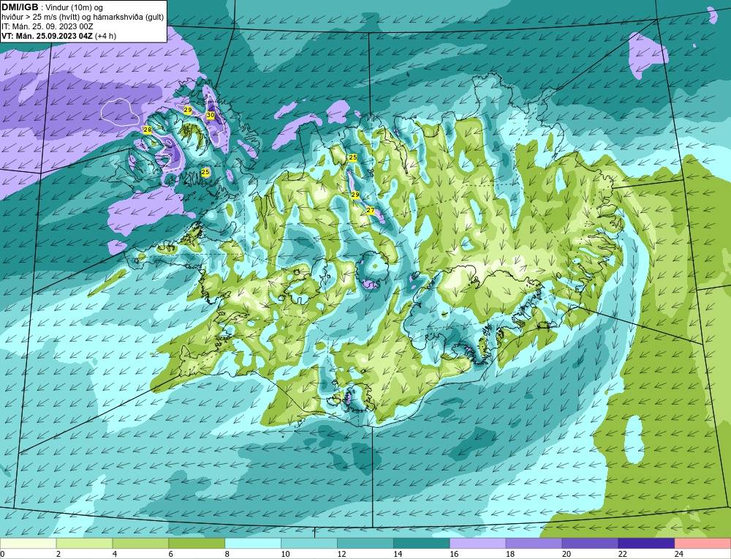Image resolution: width=731 pixels, height=559 pixels.
Task: Click the 'DMI/IGB' title text
Action: [20, 7]
